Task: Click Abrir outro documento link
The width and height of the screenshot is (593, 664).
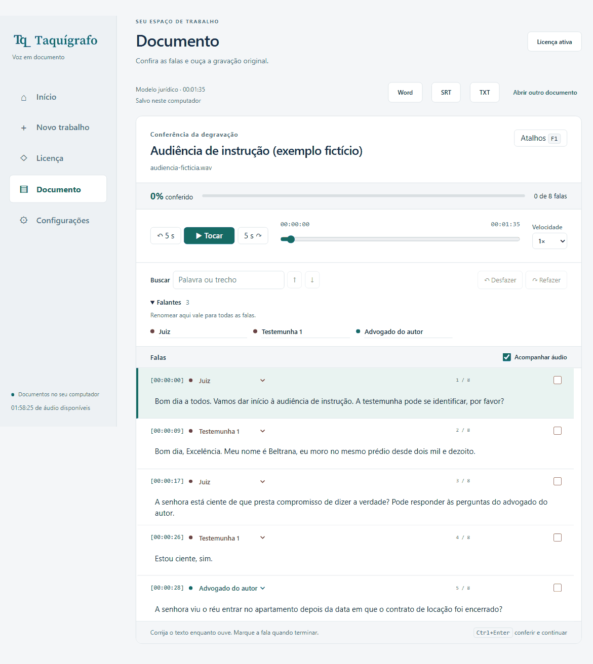Action: (x=545, y=93)
